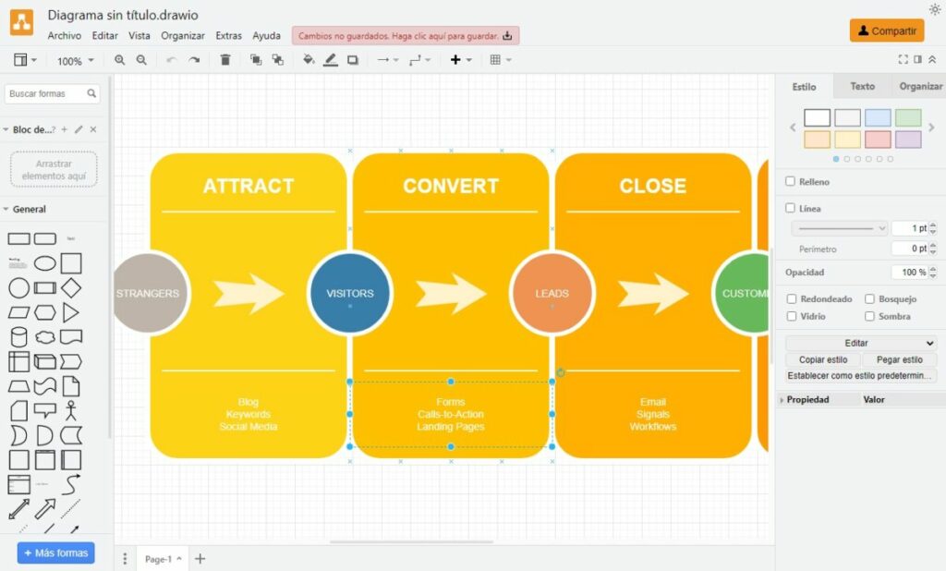Check the Redondeado option
Image resolution: width=946 pixels, height=571 pixels.
pyautogui.click(x=791, y=299)
